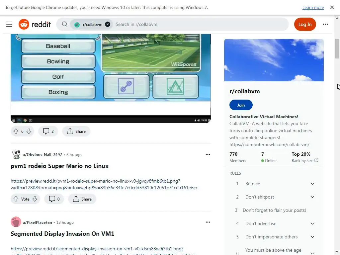Click the page vertical scrollbar thumb
Image resolution: width=340 pixels, height=255 pixels.
pos(337,48)
